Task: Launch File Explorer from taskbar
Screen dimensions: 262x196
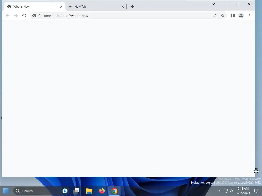Action: [89, 191]
